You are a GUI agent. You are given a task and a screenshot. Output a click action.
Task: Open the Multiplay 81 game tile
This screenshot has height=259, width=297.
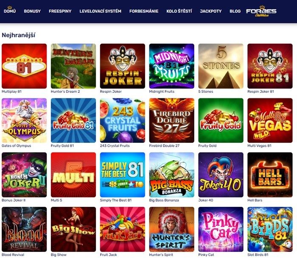coord(24,66)
